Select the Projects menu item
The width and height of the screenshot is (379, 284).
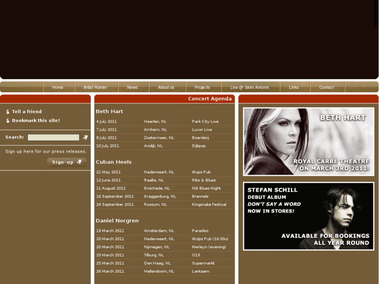click(202, 87)
